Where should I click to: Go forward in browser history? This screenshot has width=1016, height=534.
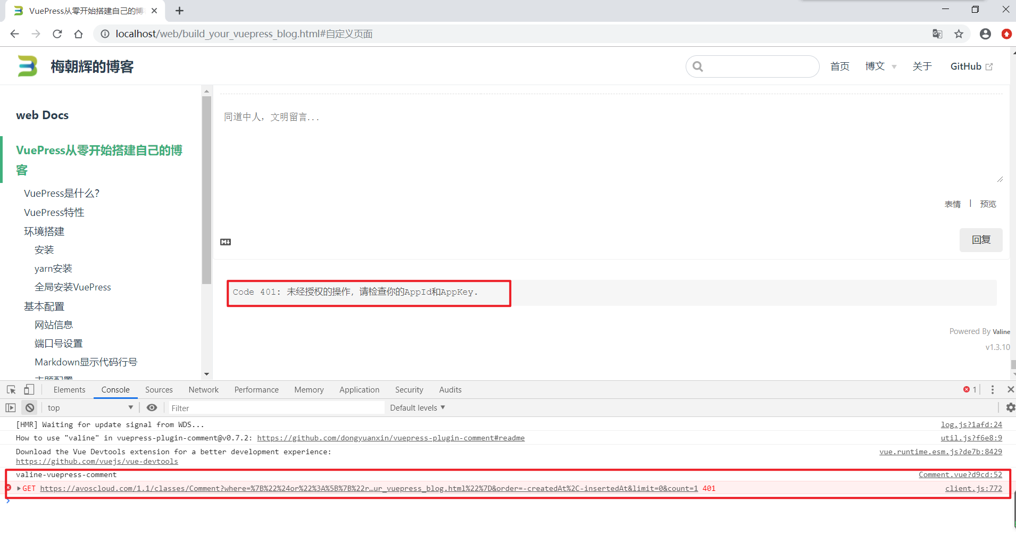click(x=36, y=34)
